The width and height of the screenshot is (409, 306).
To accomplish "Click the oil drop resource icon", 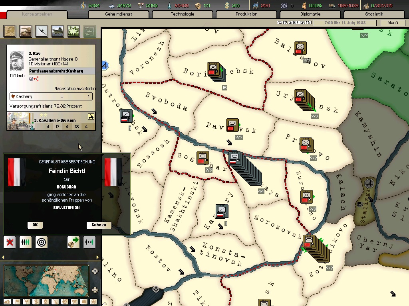I will coord(170,6).
